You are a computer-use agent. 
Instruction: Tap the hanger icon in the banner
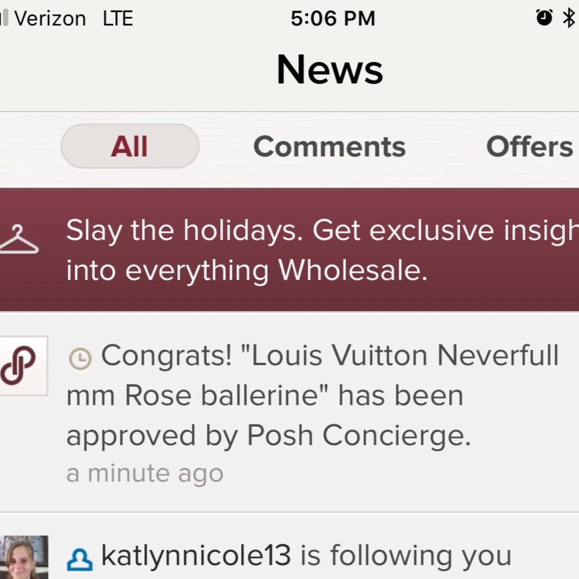(x=19, y=240)
